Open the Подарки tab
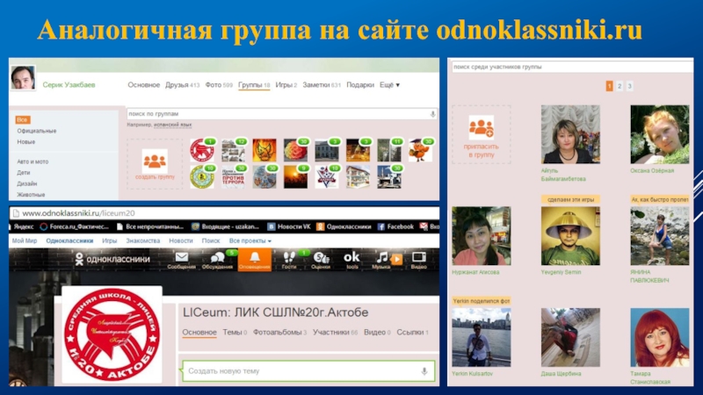Image resolution: width=703 pixels, height=395 pixels. [360, 84]
